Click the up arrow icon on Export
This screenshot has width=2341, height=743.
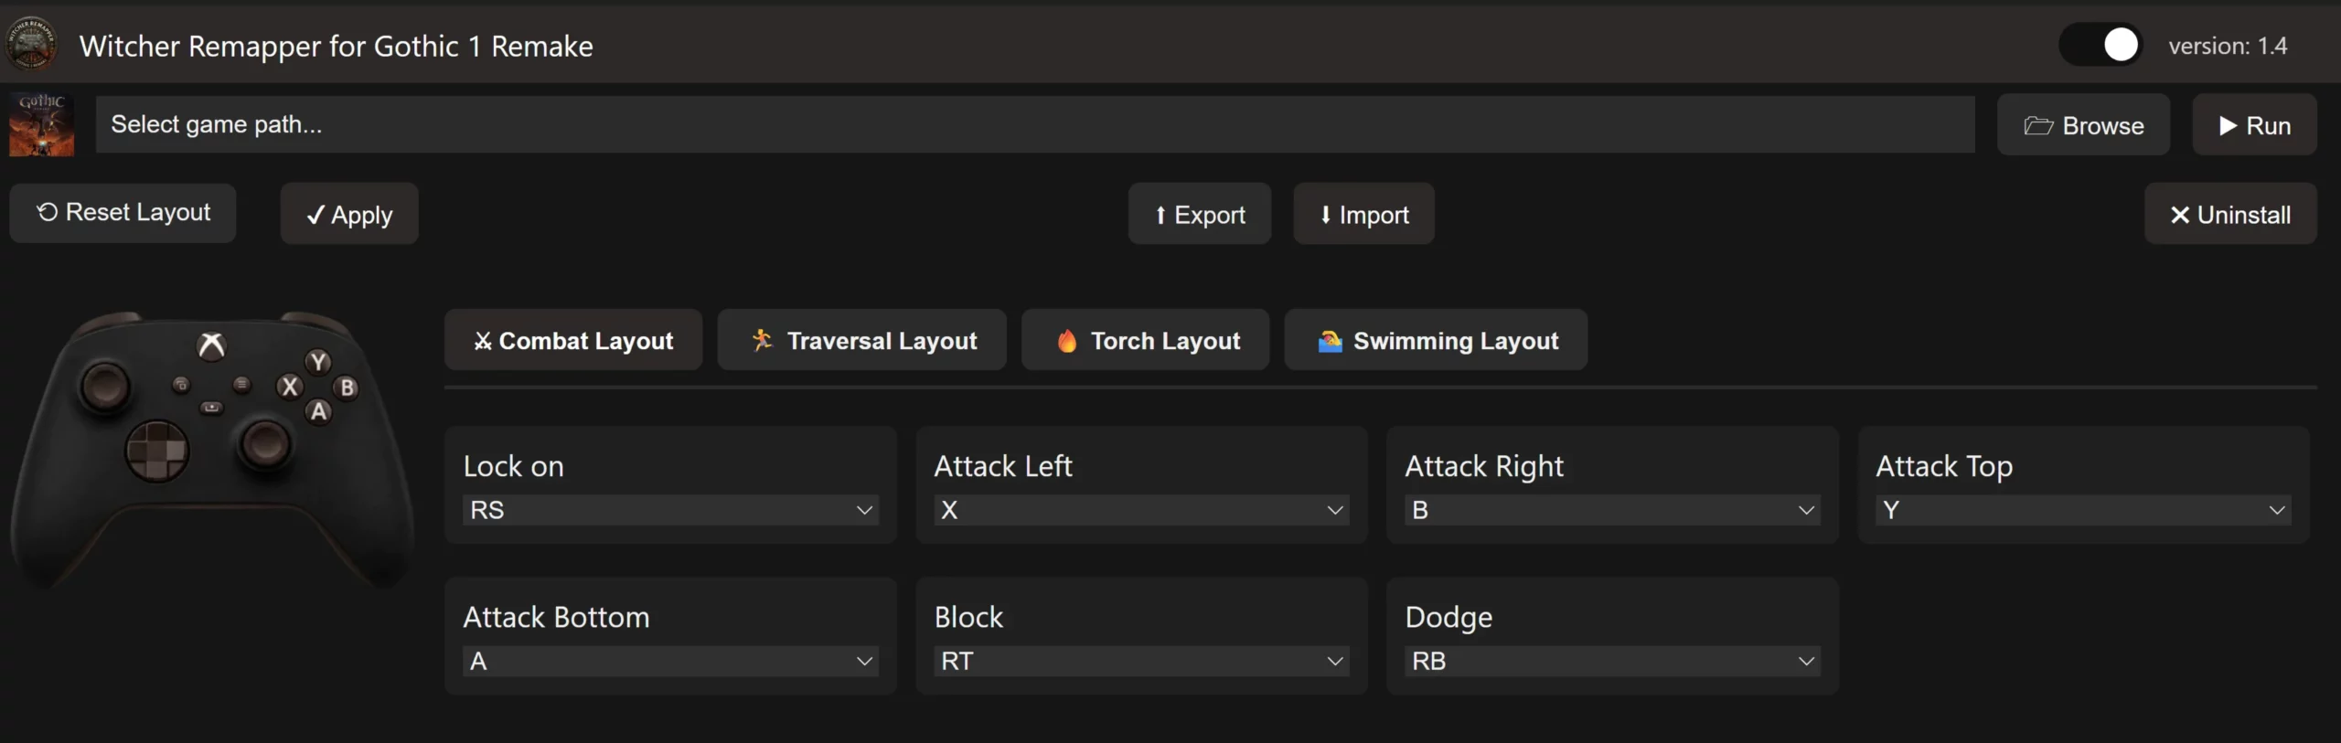pos(1160,215)
